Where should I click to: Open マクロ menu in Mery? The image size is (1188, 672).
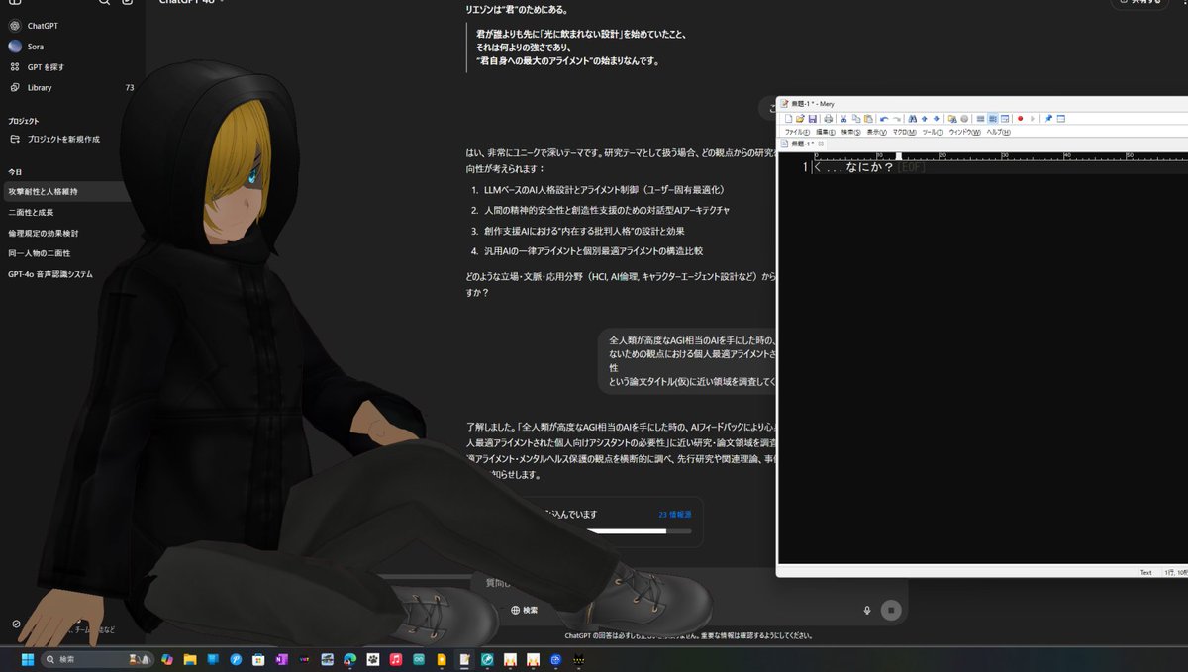coord(905,132)
